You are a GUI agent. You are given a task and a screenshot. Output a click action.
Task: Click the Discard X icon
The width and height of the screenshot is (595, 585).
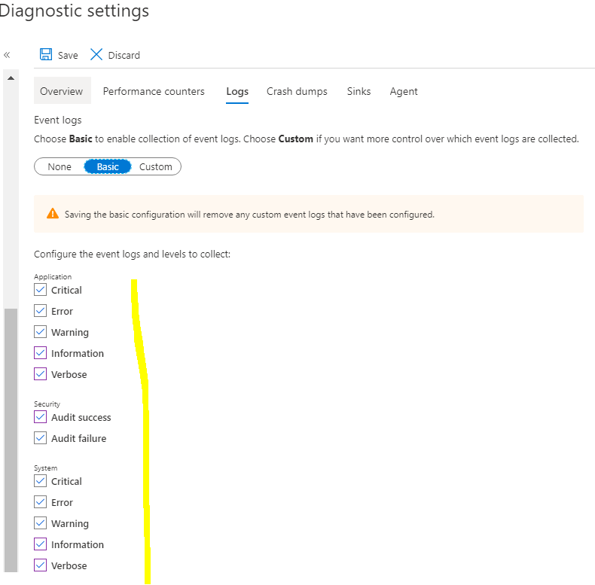coord(96,54)
